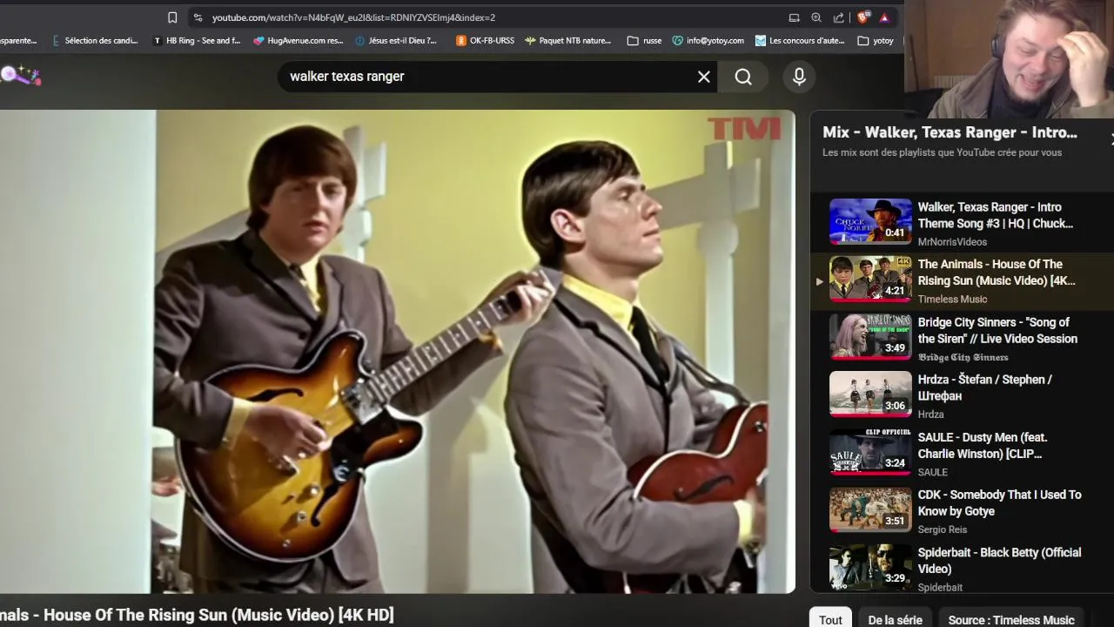Open the MrNorrisVideos channel name
The height and width of the screenshot is (627, 1114).
coord(952,242)
